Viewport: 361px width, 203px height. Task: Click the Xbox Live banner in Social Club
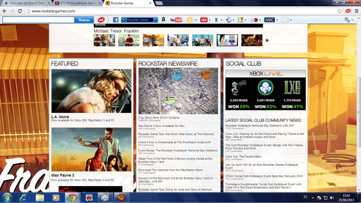(x=266, y=74)
